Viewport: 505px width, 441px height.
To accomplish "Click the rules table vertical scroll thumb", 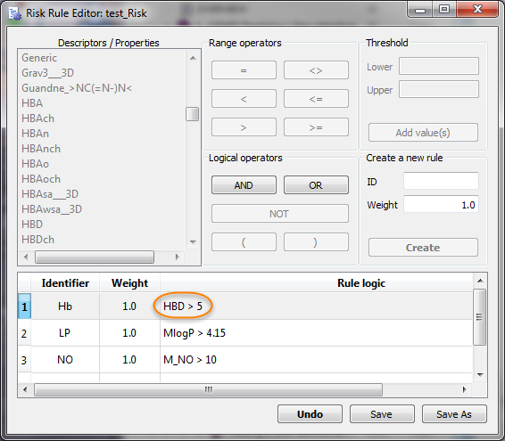I will 479,317.
